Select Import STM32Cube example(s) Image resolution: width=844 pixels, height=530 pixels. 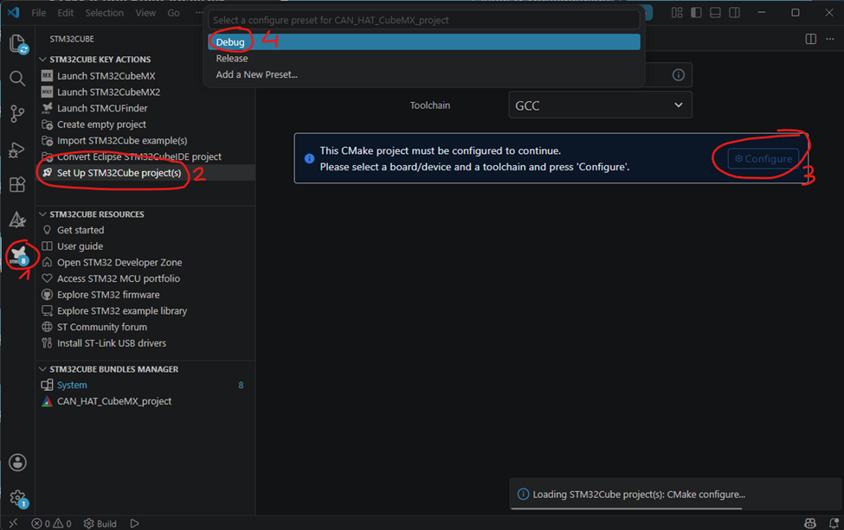[122, 140]
